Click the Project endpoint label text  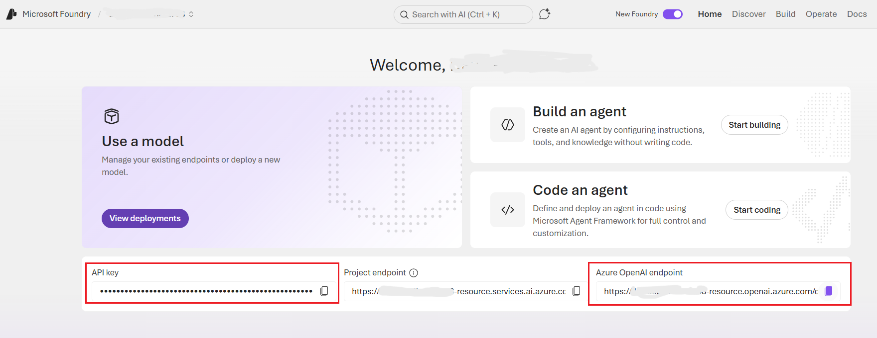(x=375, y=272)
